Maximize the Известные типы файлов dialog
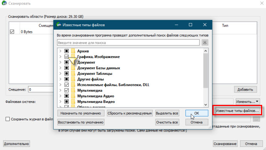 tap(190, 25)
